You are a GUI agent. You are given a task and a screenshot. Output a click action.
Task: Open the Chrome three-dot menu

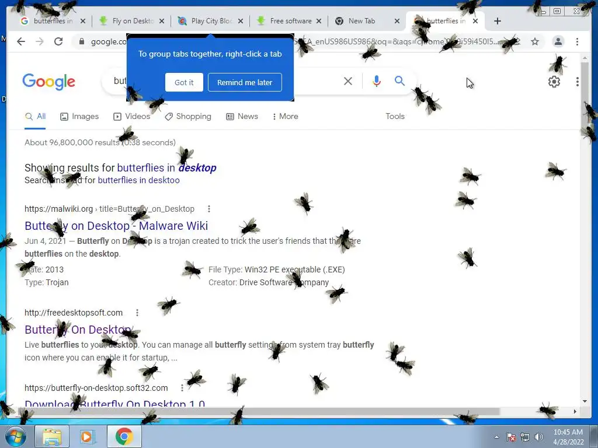click(577, 41)
